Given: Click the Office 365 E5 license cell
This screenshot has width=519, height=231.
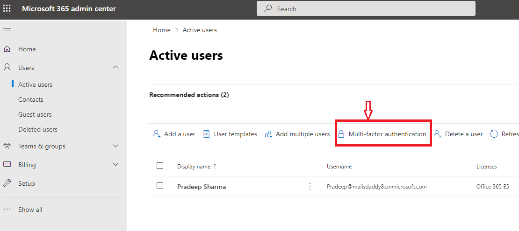Looking at the screenshot, I should pyautogui.click(x=493, y=187).
